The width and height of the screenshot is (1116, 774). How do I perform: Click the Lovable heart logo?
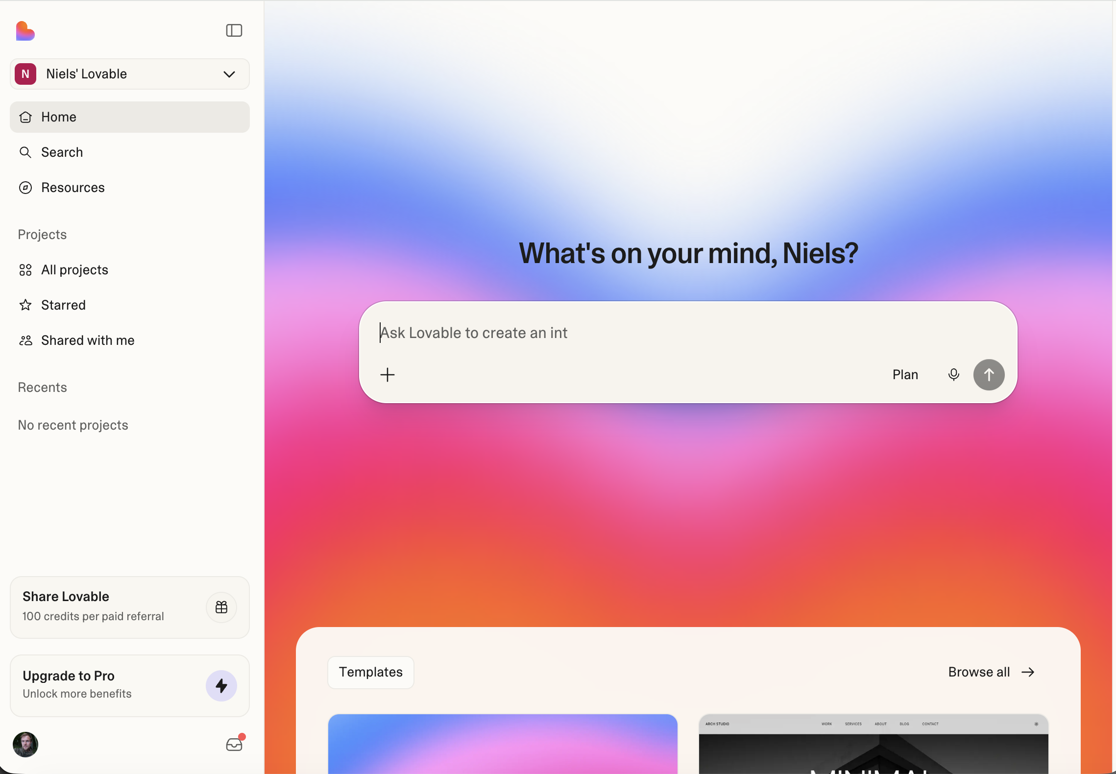[x=25, y=31]
